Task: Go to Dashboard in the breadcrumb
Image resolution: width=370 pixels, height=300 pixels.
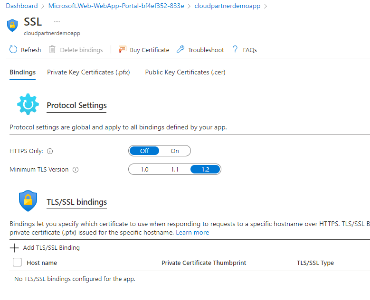Action: (22, 6)
